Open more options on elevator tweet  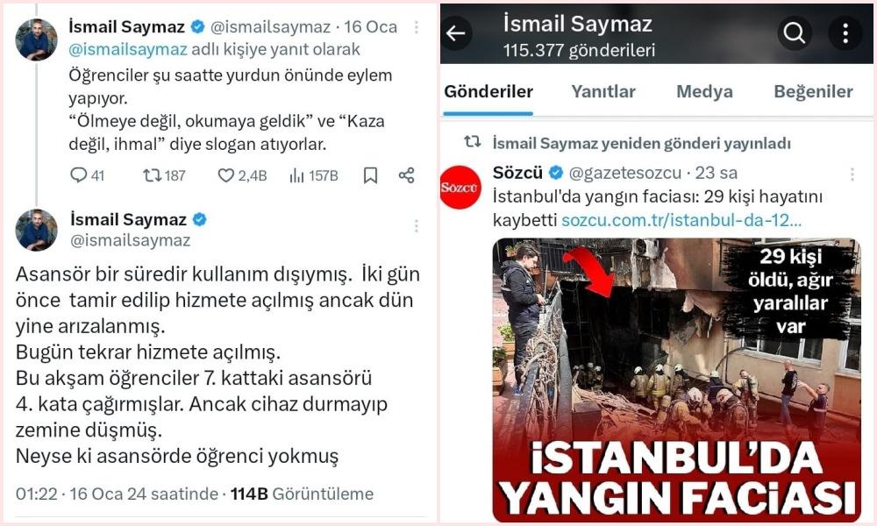(416, 226)
